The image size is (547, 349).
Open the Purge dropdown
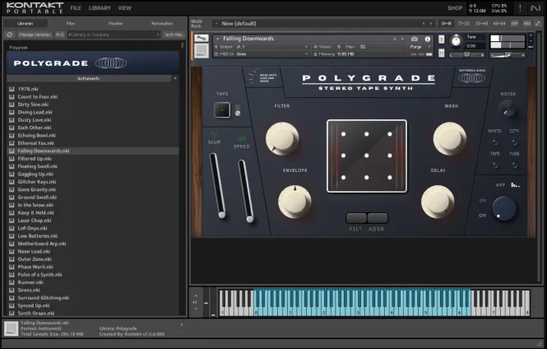(420, 47)
